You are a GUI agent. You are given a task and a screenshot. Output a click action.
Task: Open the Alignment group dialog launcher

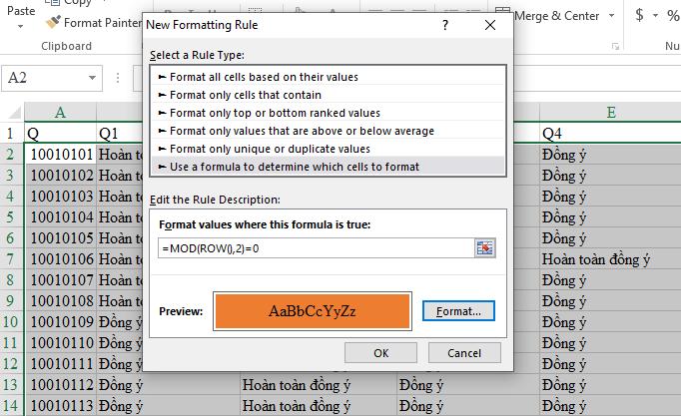click(x=617, y=46)
